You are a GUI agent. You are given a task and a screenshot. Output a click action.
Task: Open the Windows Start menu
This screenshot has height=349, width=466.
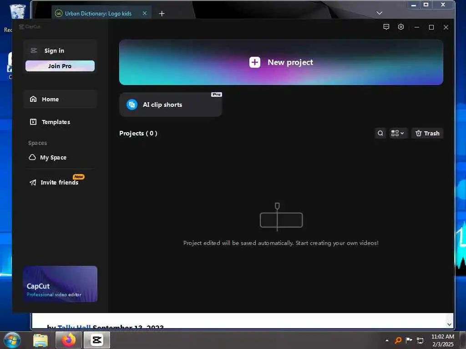click(12, 340)
